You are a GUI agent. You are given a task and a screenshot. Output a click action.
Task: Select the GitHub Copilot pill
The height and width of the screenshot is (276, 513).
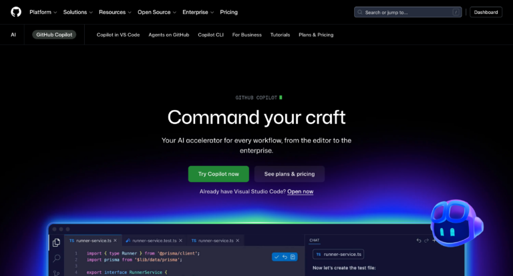54,35
